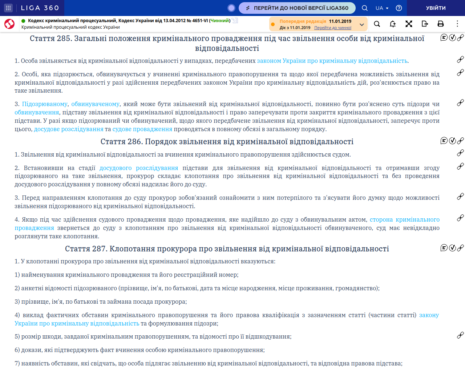Screen dimensions: 465x372
Task: Open links for Article 285 paragraph 3
Action: coord(460,102)
